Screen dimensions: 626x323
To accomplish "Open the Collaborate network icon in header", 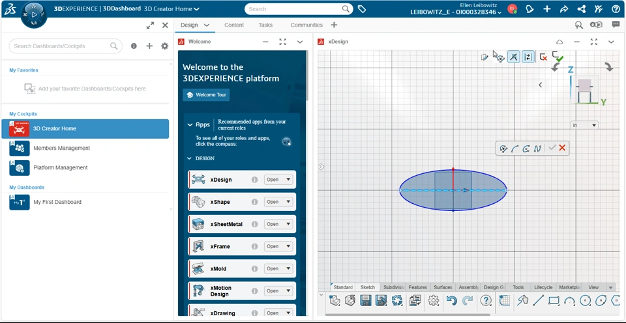I will [x=581, y=8].
